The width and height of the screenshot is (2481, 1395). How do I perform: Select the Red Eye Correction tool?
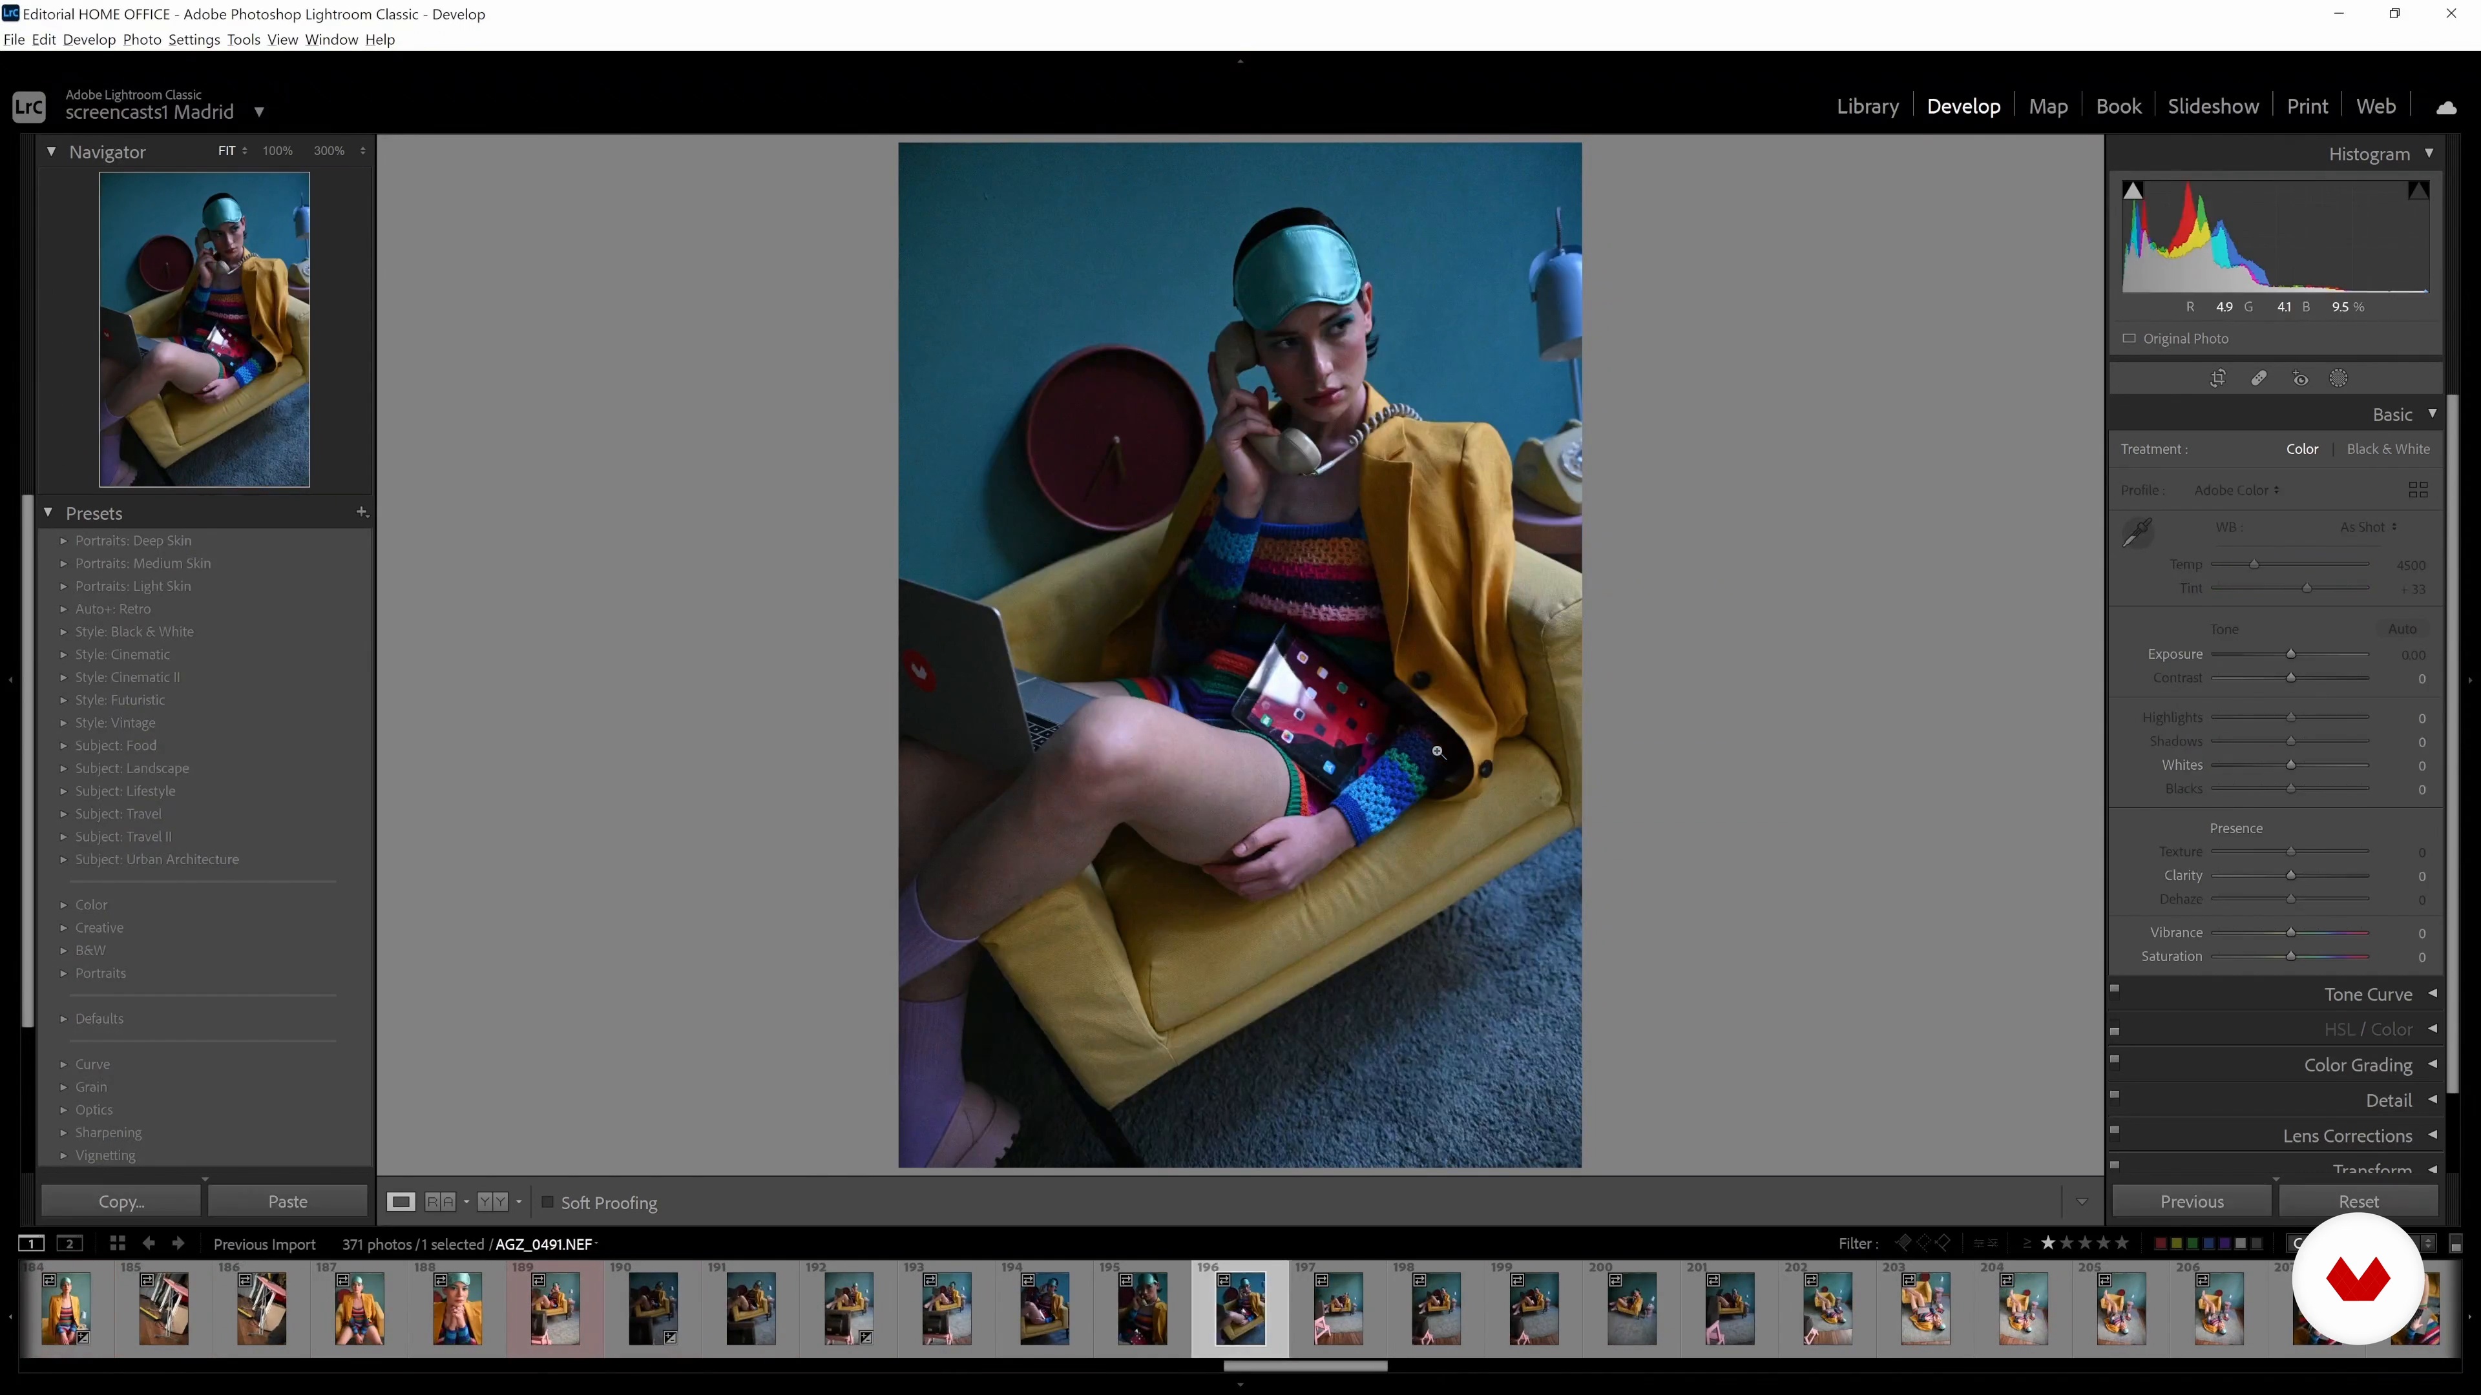(2300, 378)
